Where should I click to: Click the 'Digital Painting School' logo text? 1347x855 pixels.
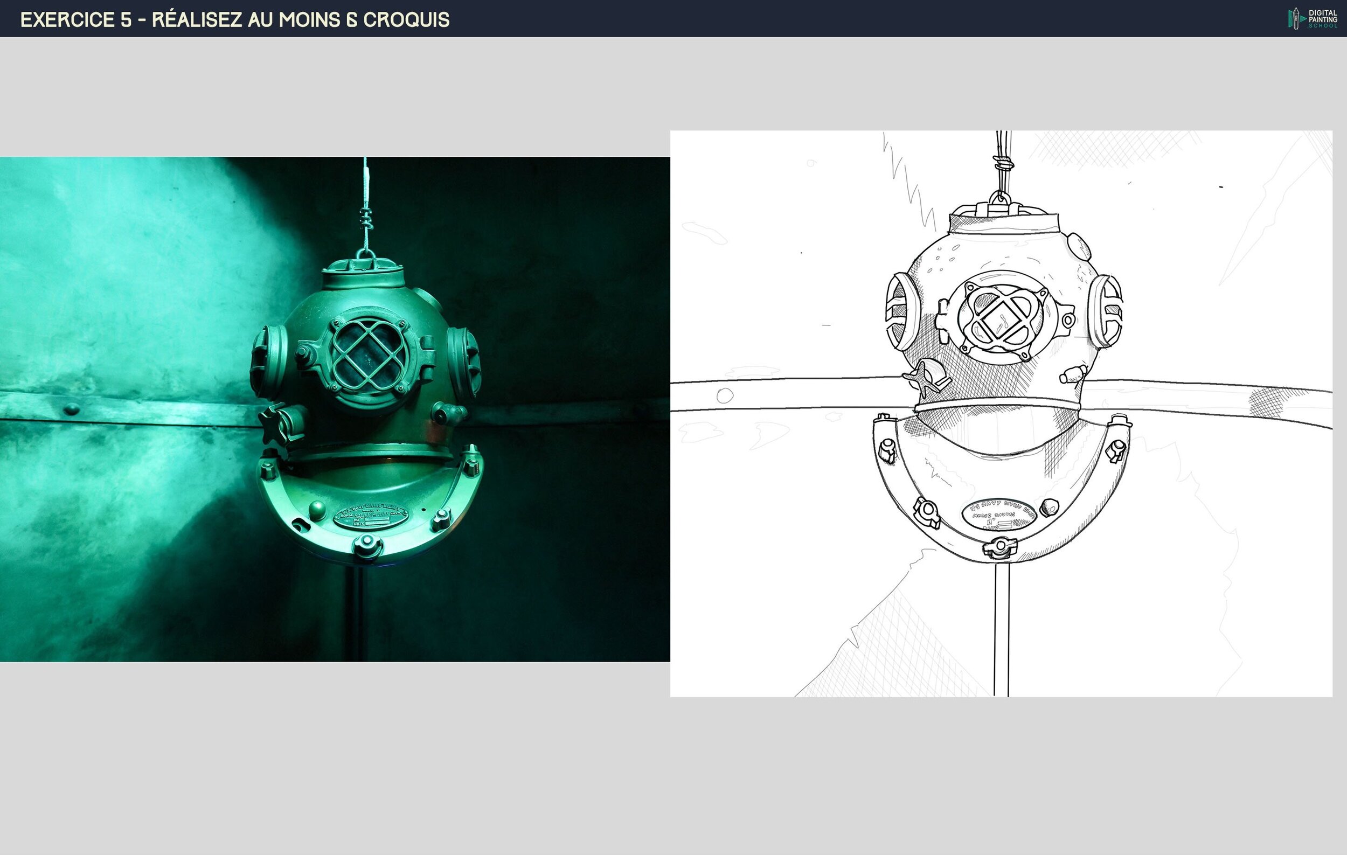click(1323, 18)
